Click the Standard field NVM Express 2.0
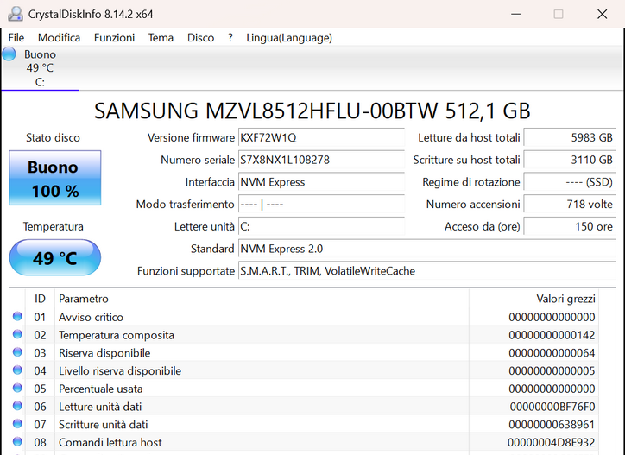This screenshot has width=625, height=455. click(427, 249)
